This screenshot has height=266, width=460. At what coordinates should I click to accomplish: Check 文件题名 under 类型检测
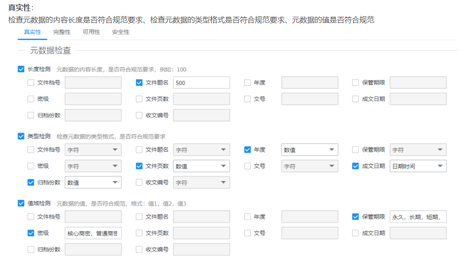pyautogui.click(x=139, y=150)
